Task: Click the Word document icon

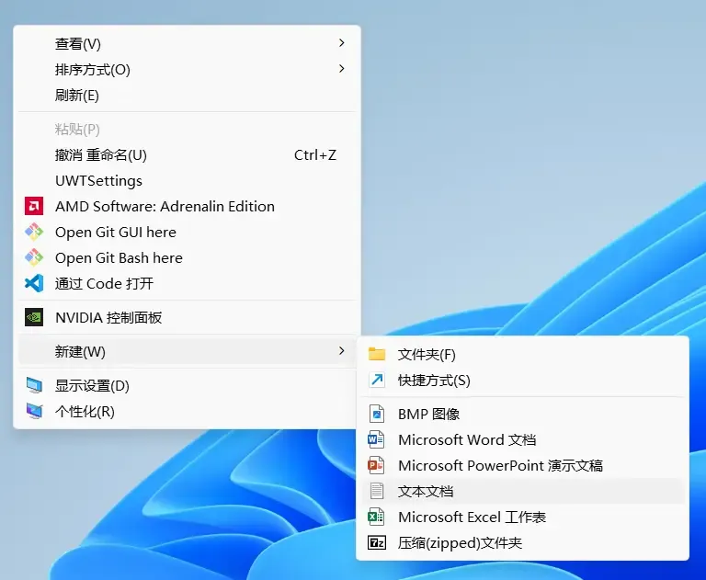Action: click(x=376, y=439)
